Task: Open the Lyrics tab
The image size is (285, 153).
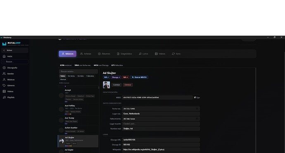Action: tap(143, 54)
